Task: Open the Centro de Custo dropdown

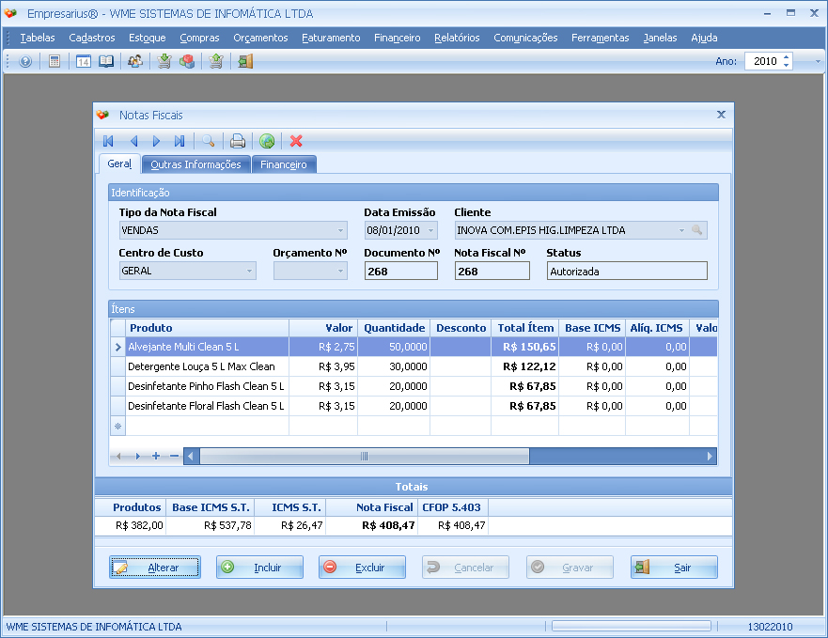Action: click(249, 271)
